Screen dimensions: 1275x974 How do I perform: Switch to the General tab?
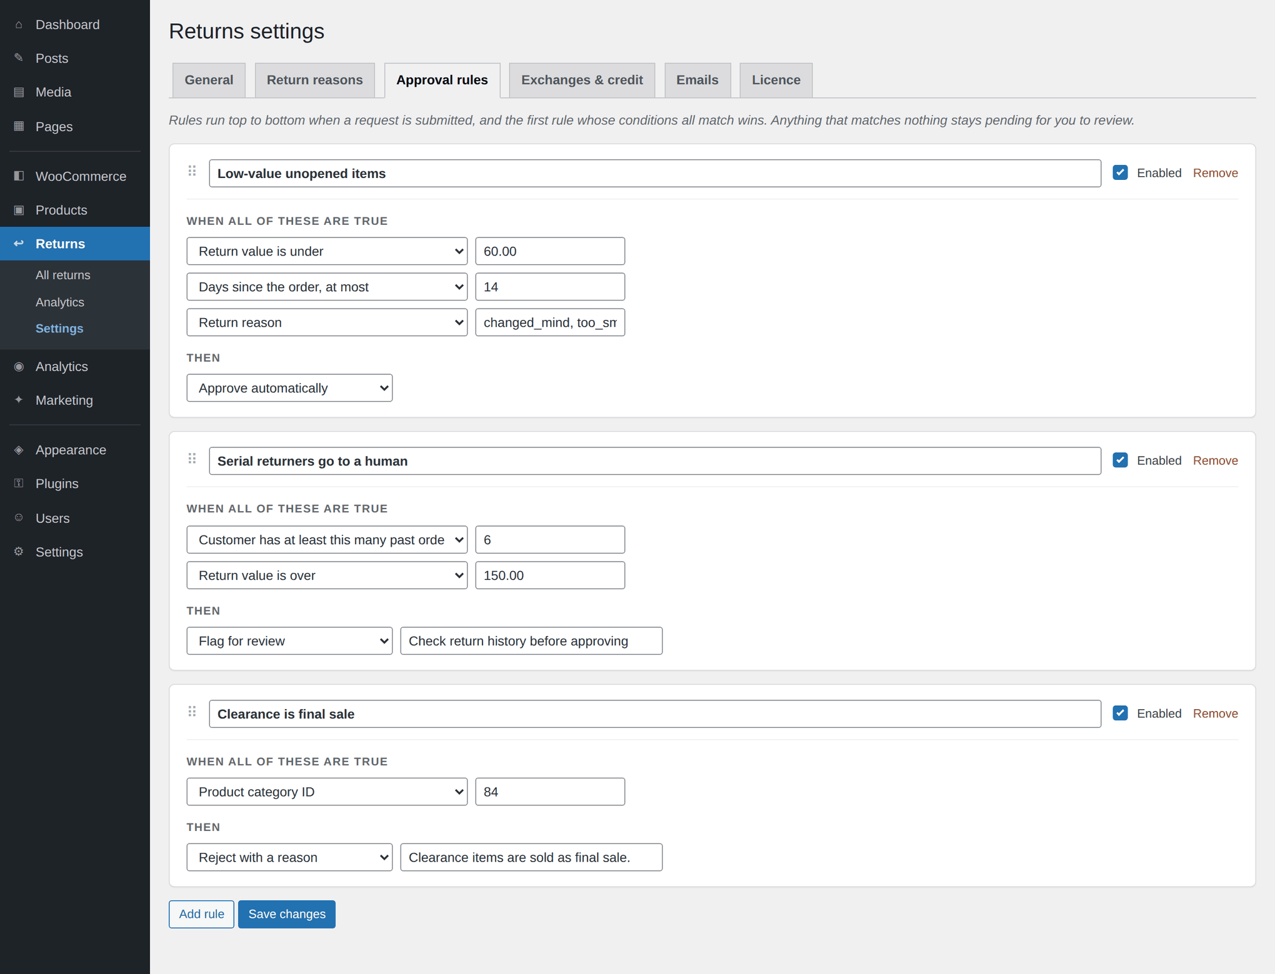point(209,80)
